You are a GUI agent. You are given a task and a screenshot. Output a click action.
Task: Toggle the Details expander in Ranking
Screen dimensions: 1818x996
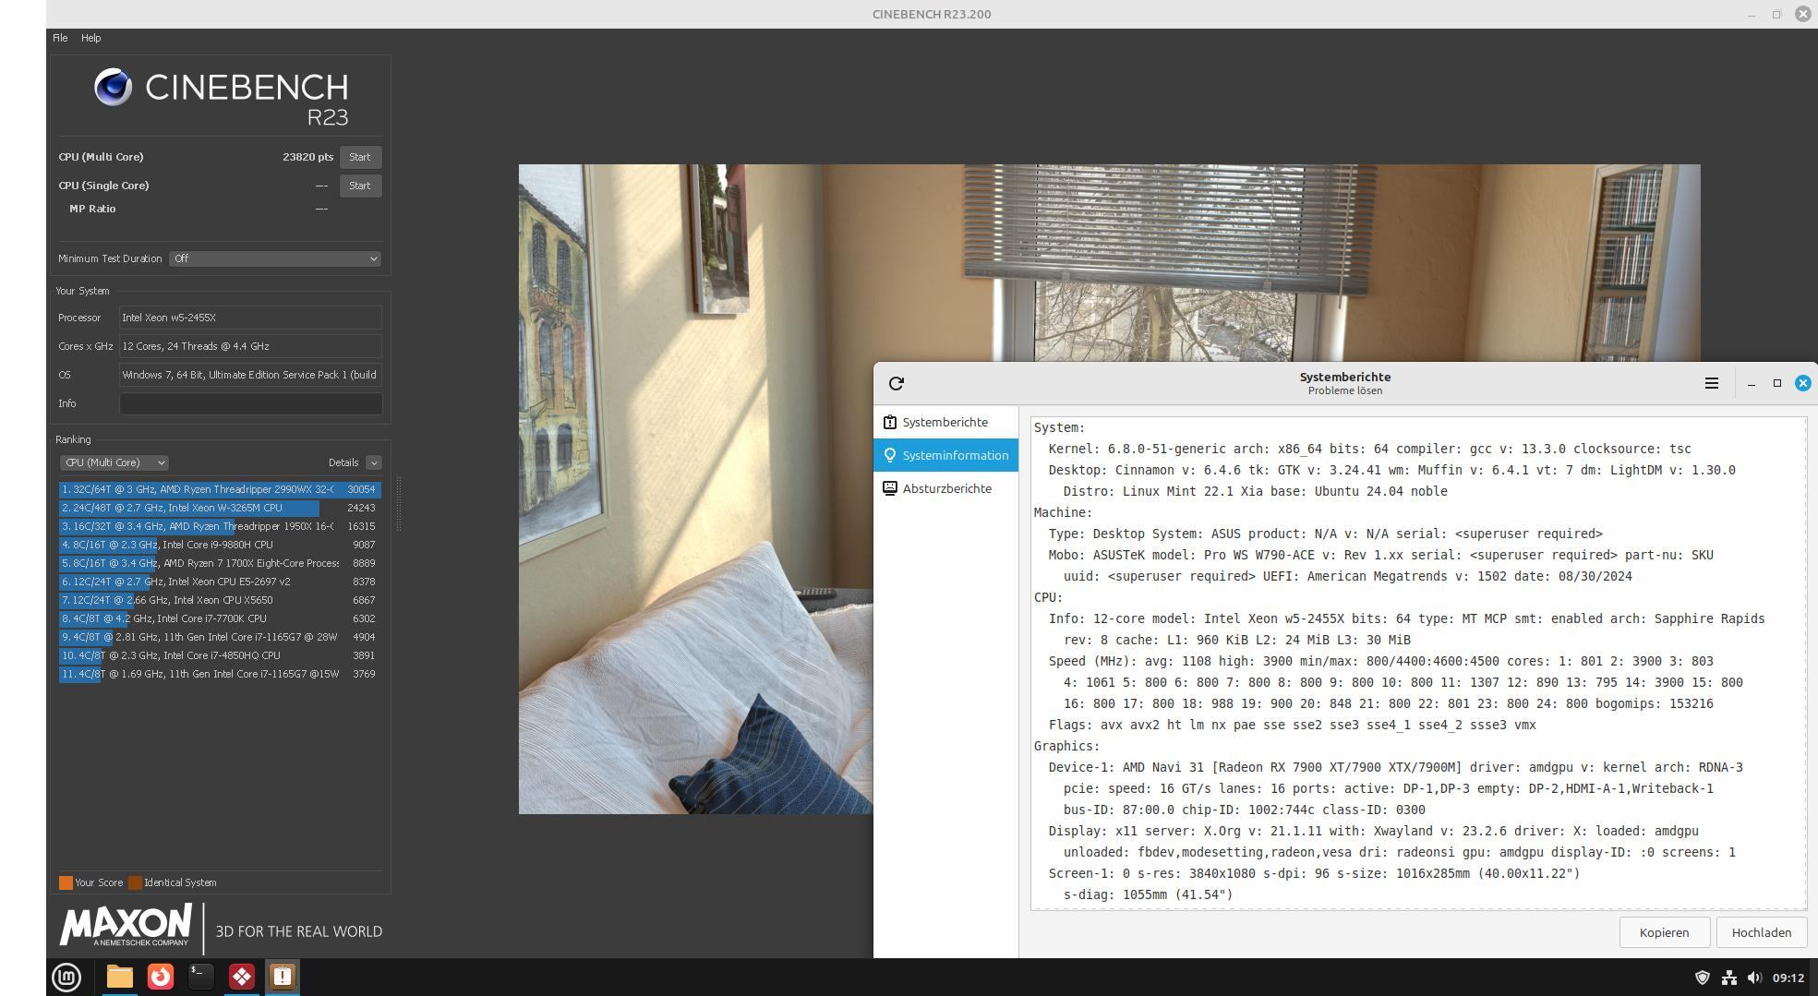374,462
